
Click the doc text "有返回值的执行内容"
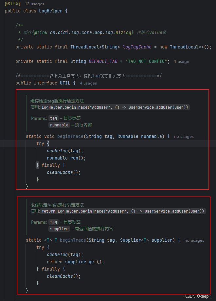pyautogui.click(x=94, y=229)
